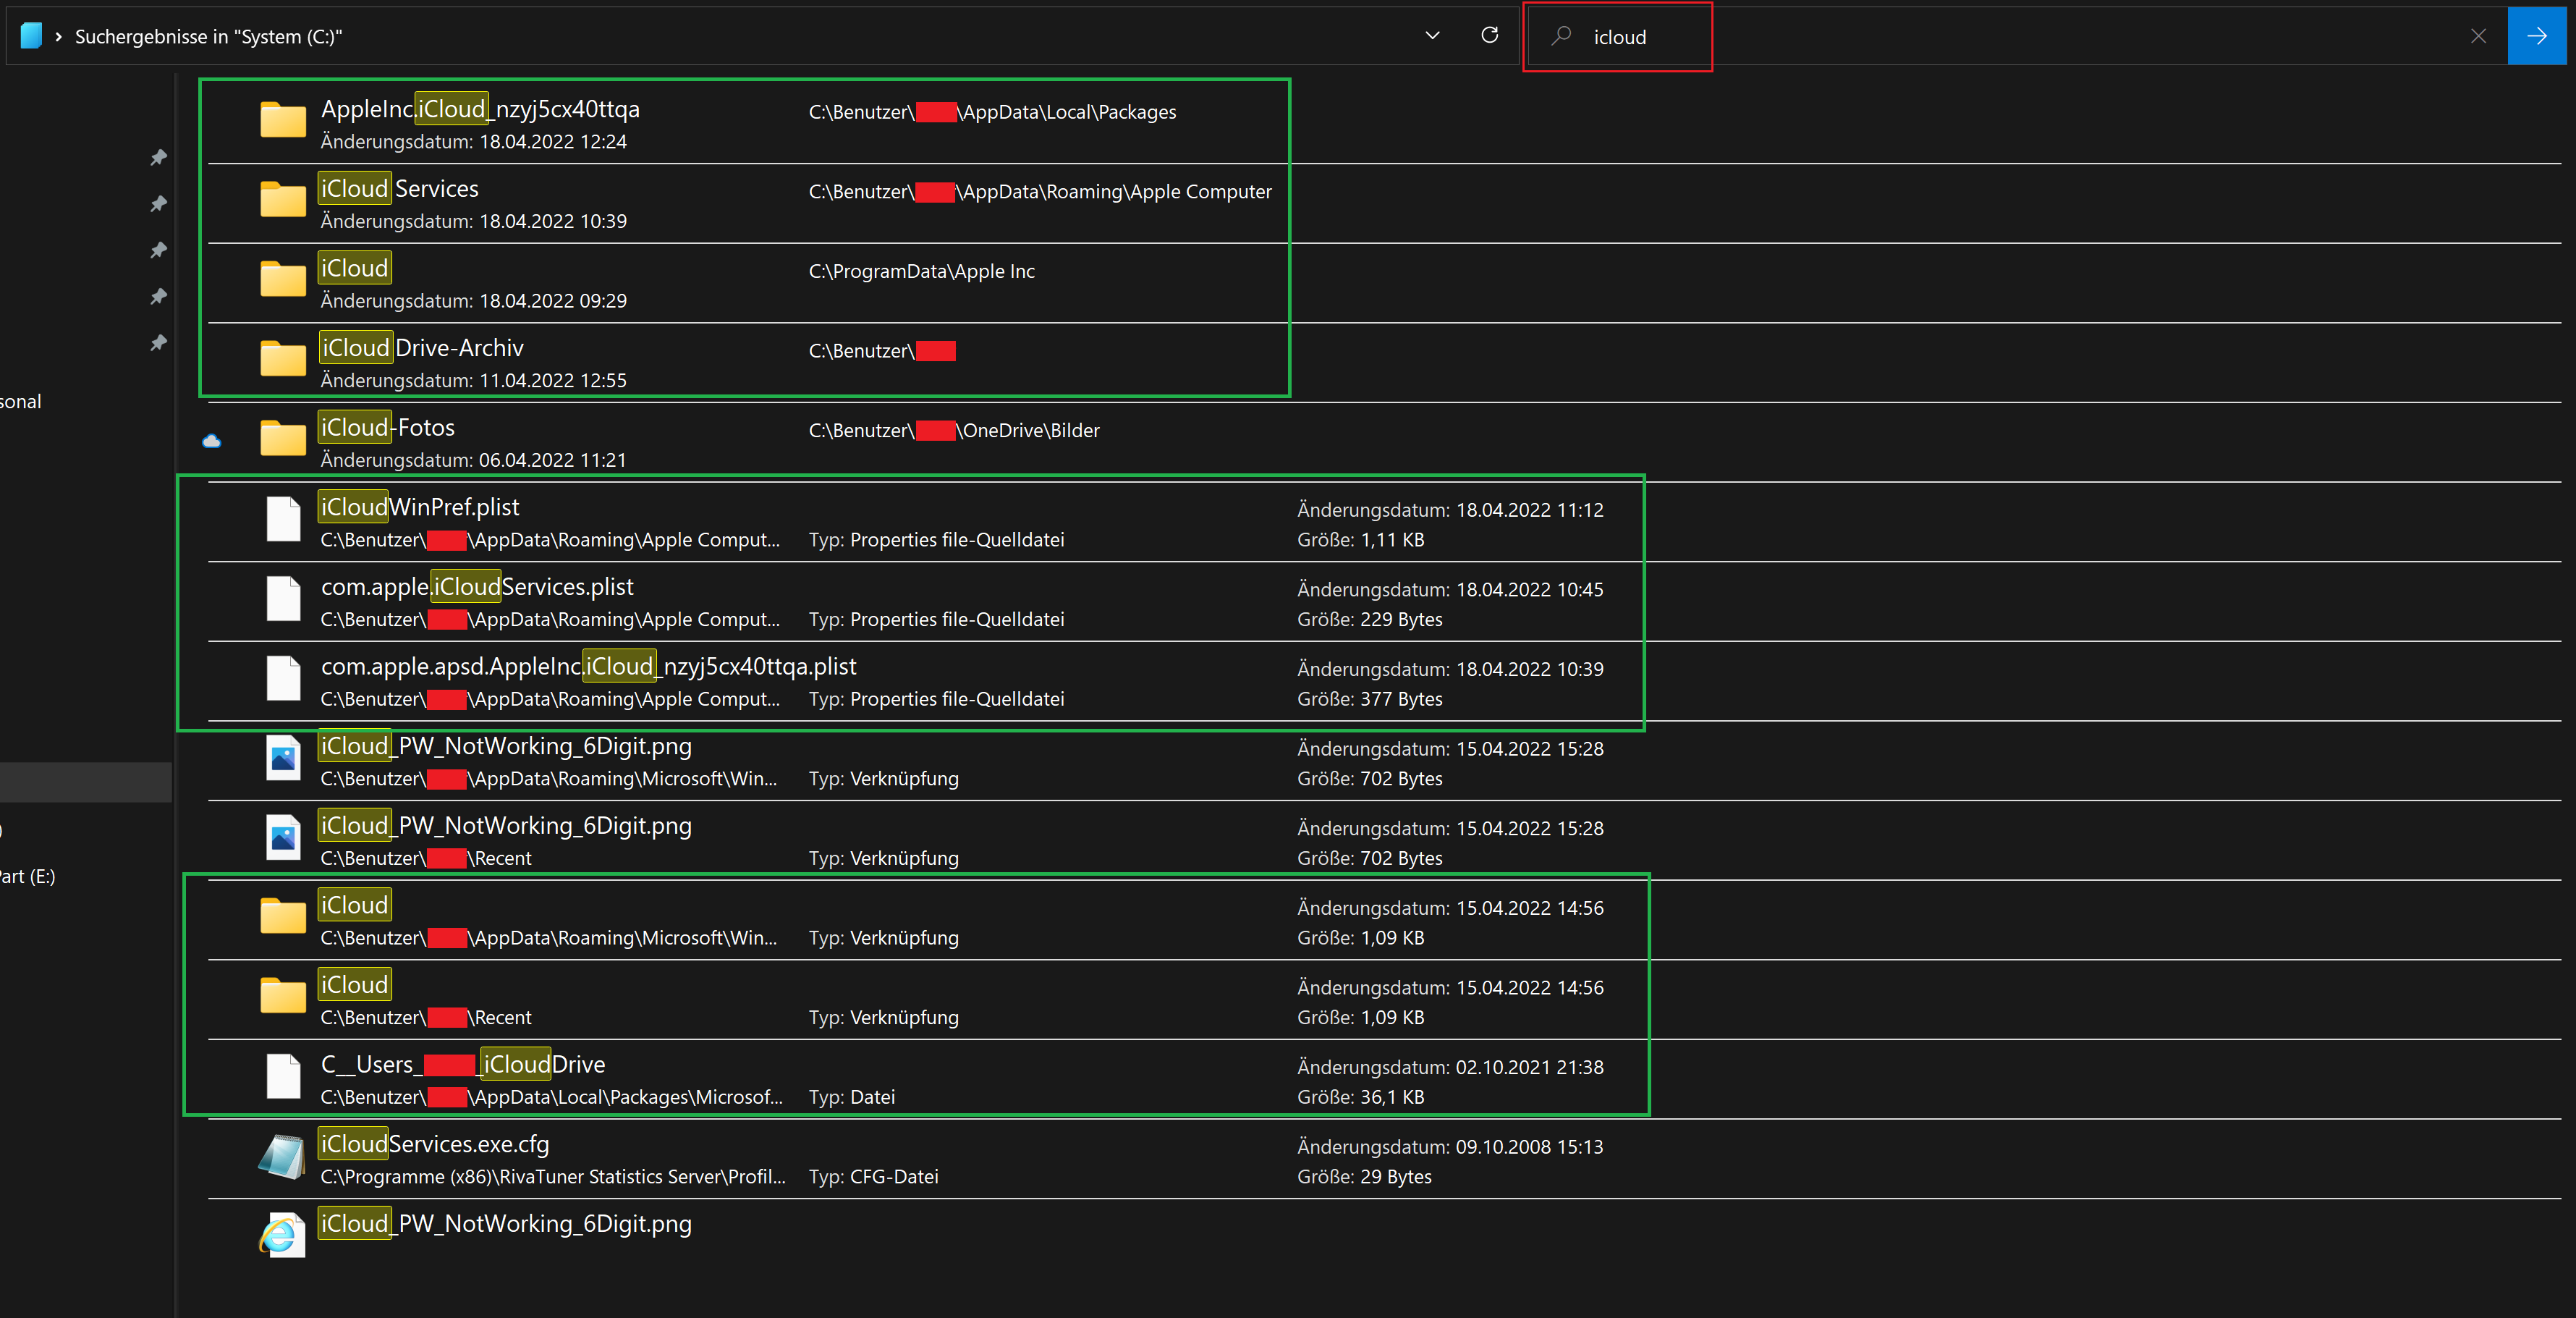2576x1318 pixels.
Task: Click the blue search arrow button
Action: coord(2536,36)
